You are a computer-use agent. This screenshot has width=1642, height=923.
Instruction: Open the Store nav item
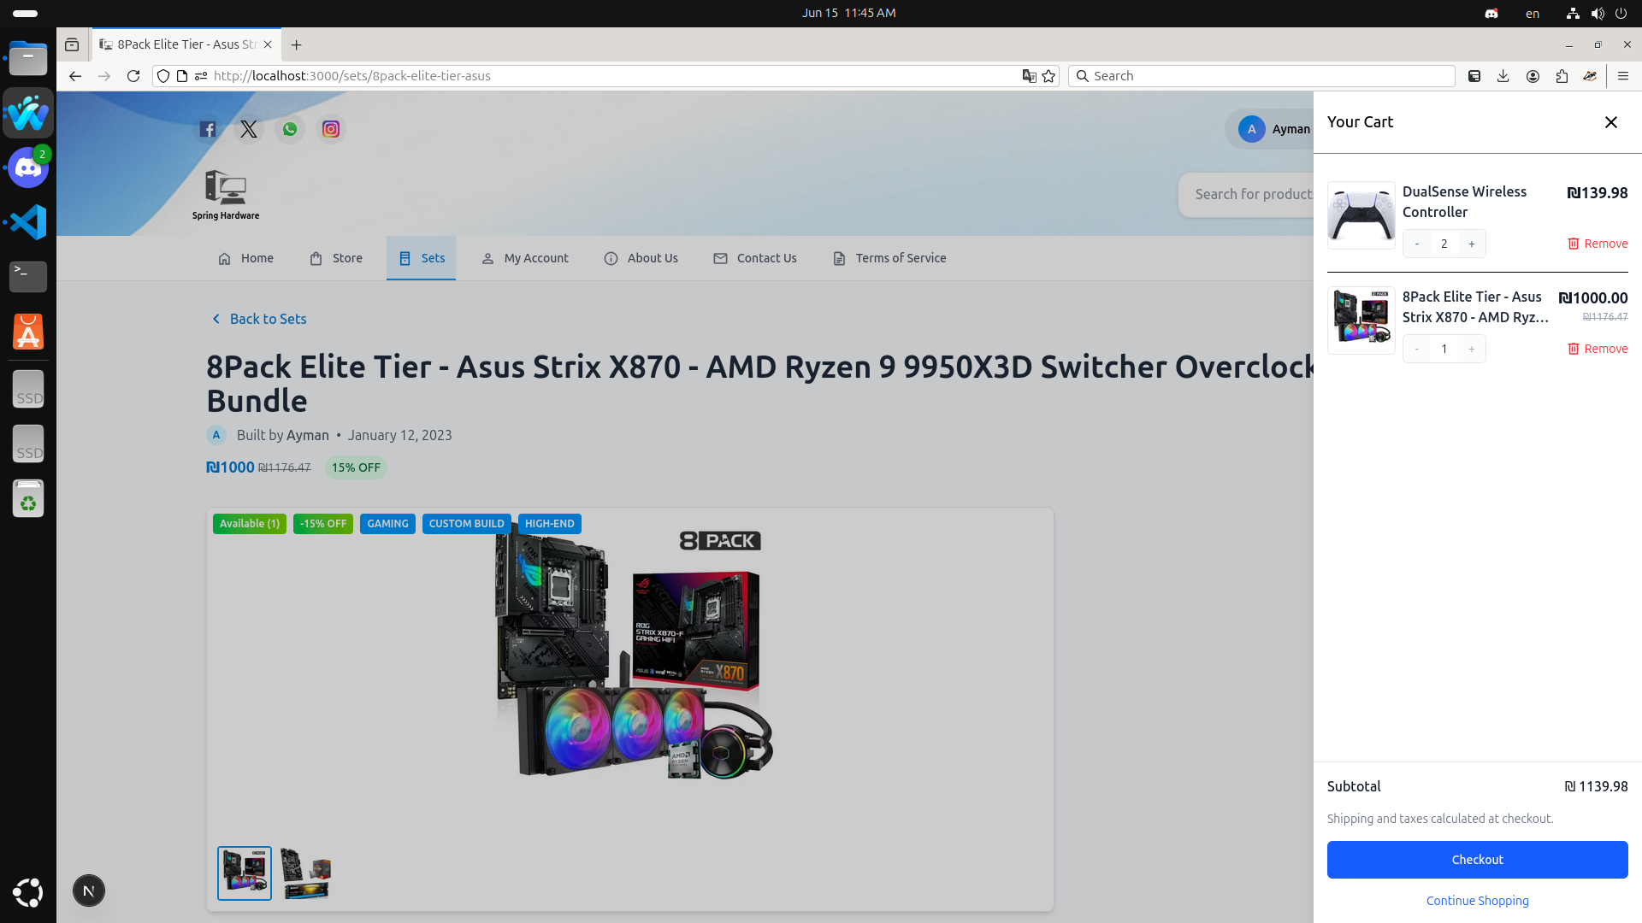click(336, 258)
